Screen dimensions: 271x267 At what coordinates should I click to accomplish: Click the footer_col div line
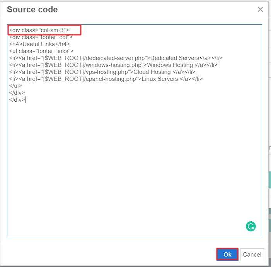click(x=41, y=37)
